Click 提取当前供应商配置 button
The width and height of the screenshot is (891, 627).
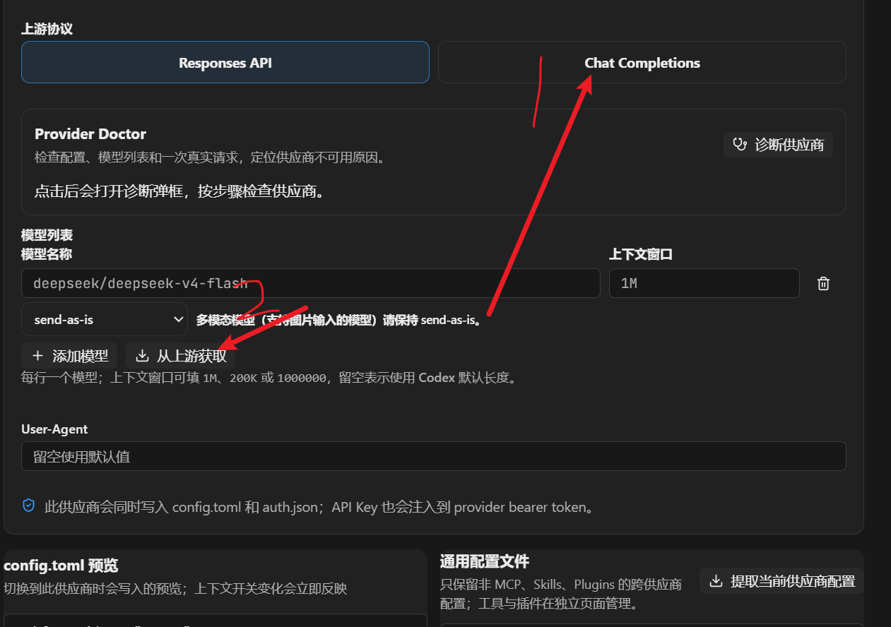(781, 581)
